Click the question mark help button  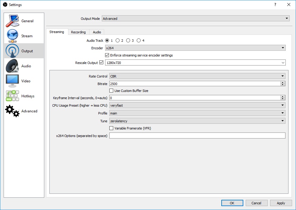click(x=275, y=5)
